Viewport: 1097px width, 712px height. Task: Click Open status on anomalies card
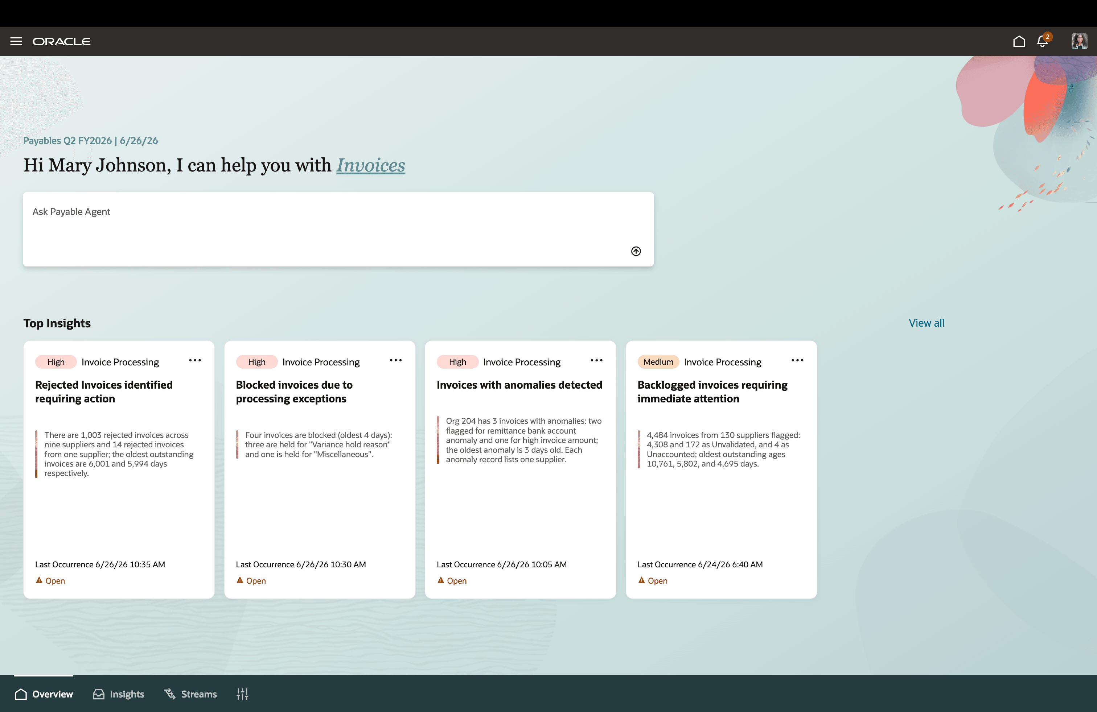pyautogui.click(x=452, y=581)
